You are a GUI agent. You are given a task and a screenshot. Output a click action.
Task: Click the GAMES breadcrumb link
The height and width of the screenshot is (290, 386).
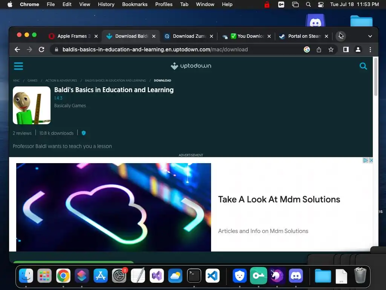[x=32, y=80]
